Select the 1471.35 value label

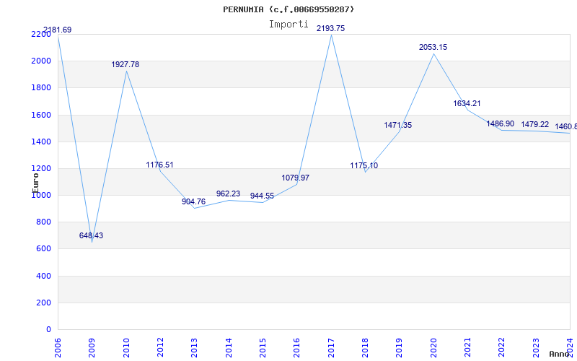click(x=398, y=125)
